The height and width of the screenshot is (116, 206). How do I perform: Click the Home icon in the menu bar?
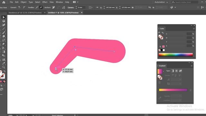(x=4, y=2)
